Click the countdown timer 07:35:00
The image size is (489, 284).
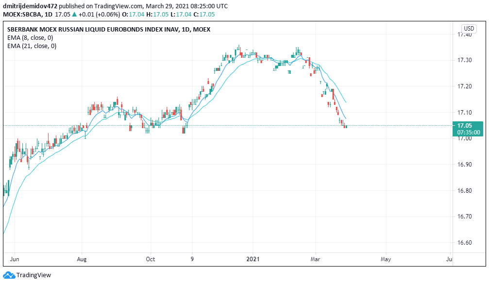tap(469, 133)
